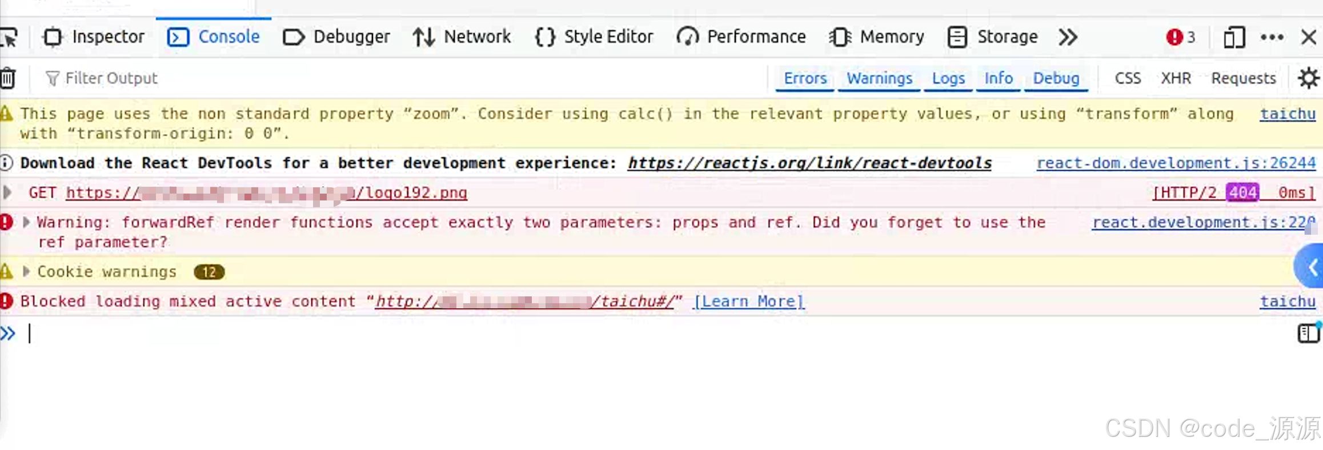Expand the forwardRef warning details
Viewport: 1323px width, 450px height.
(26, 223)
